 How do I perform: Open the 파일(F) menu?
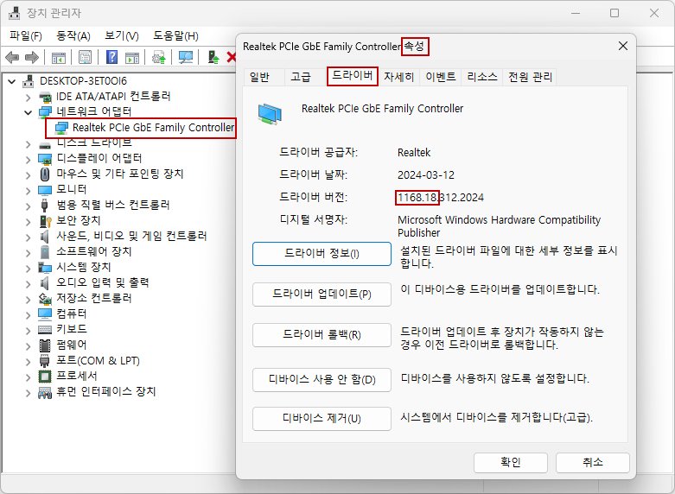tap(26, 36)
